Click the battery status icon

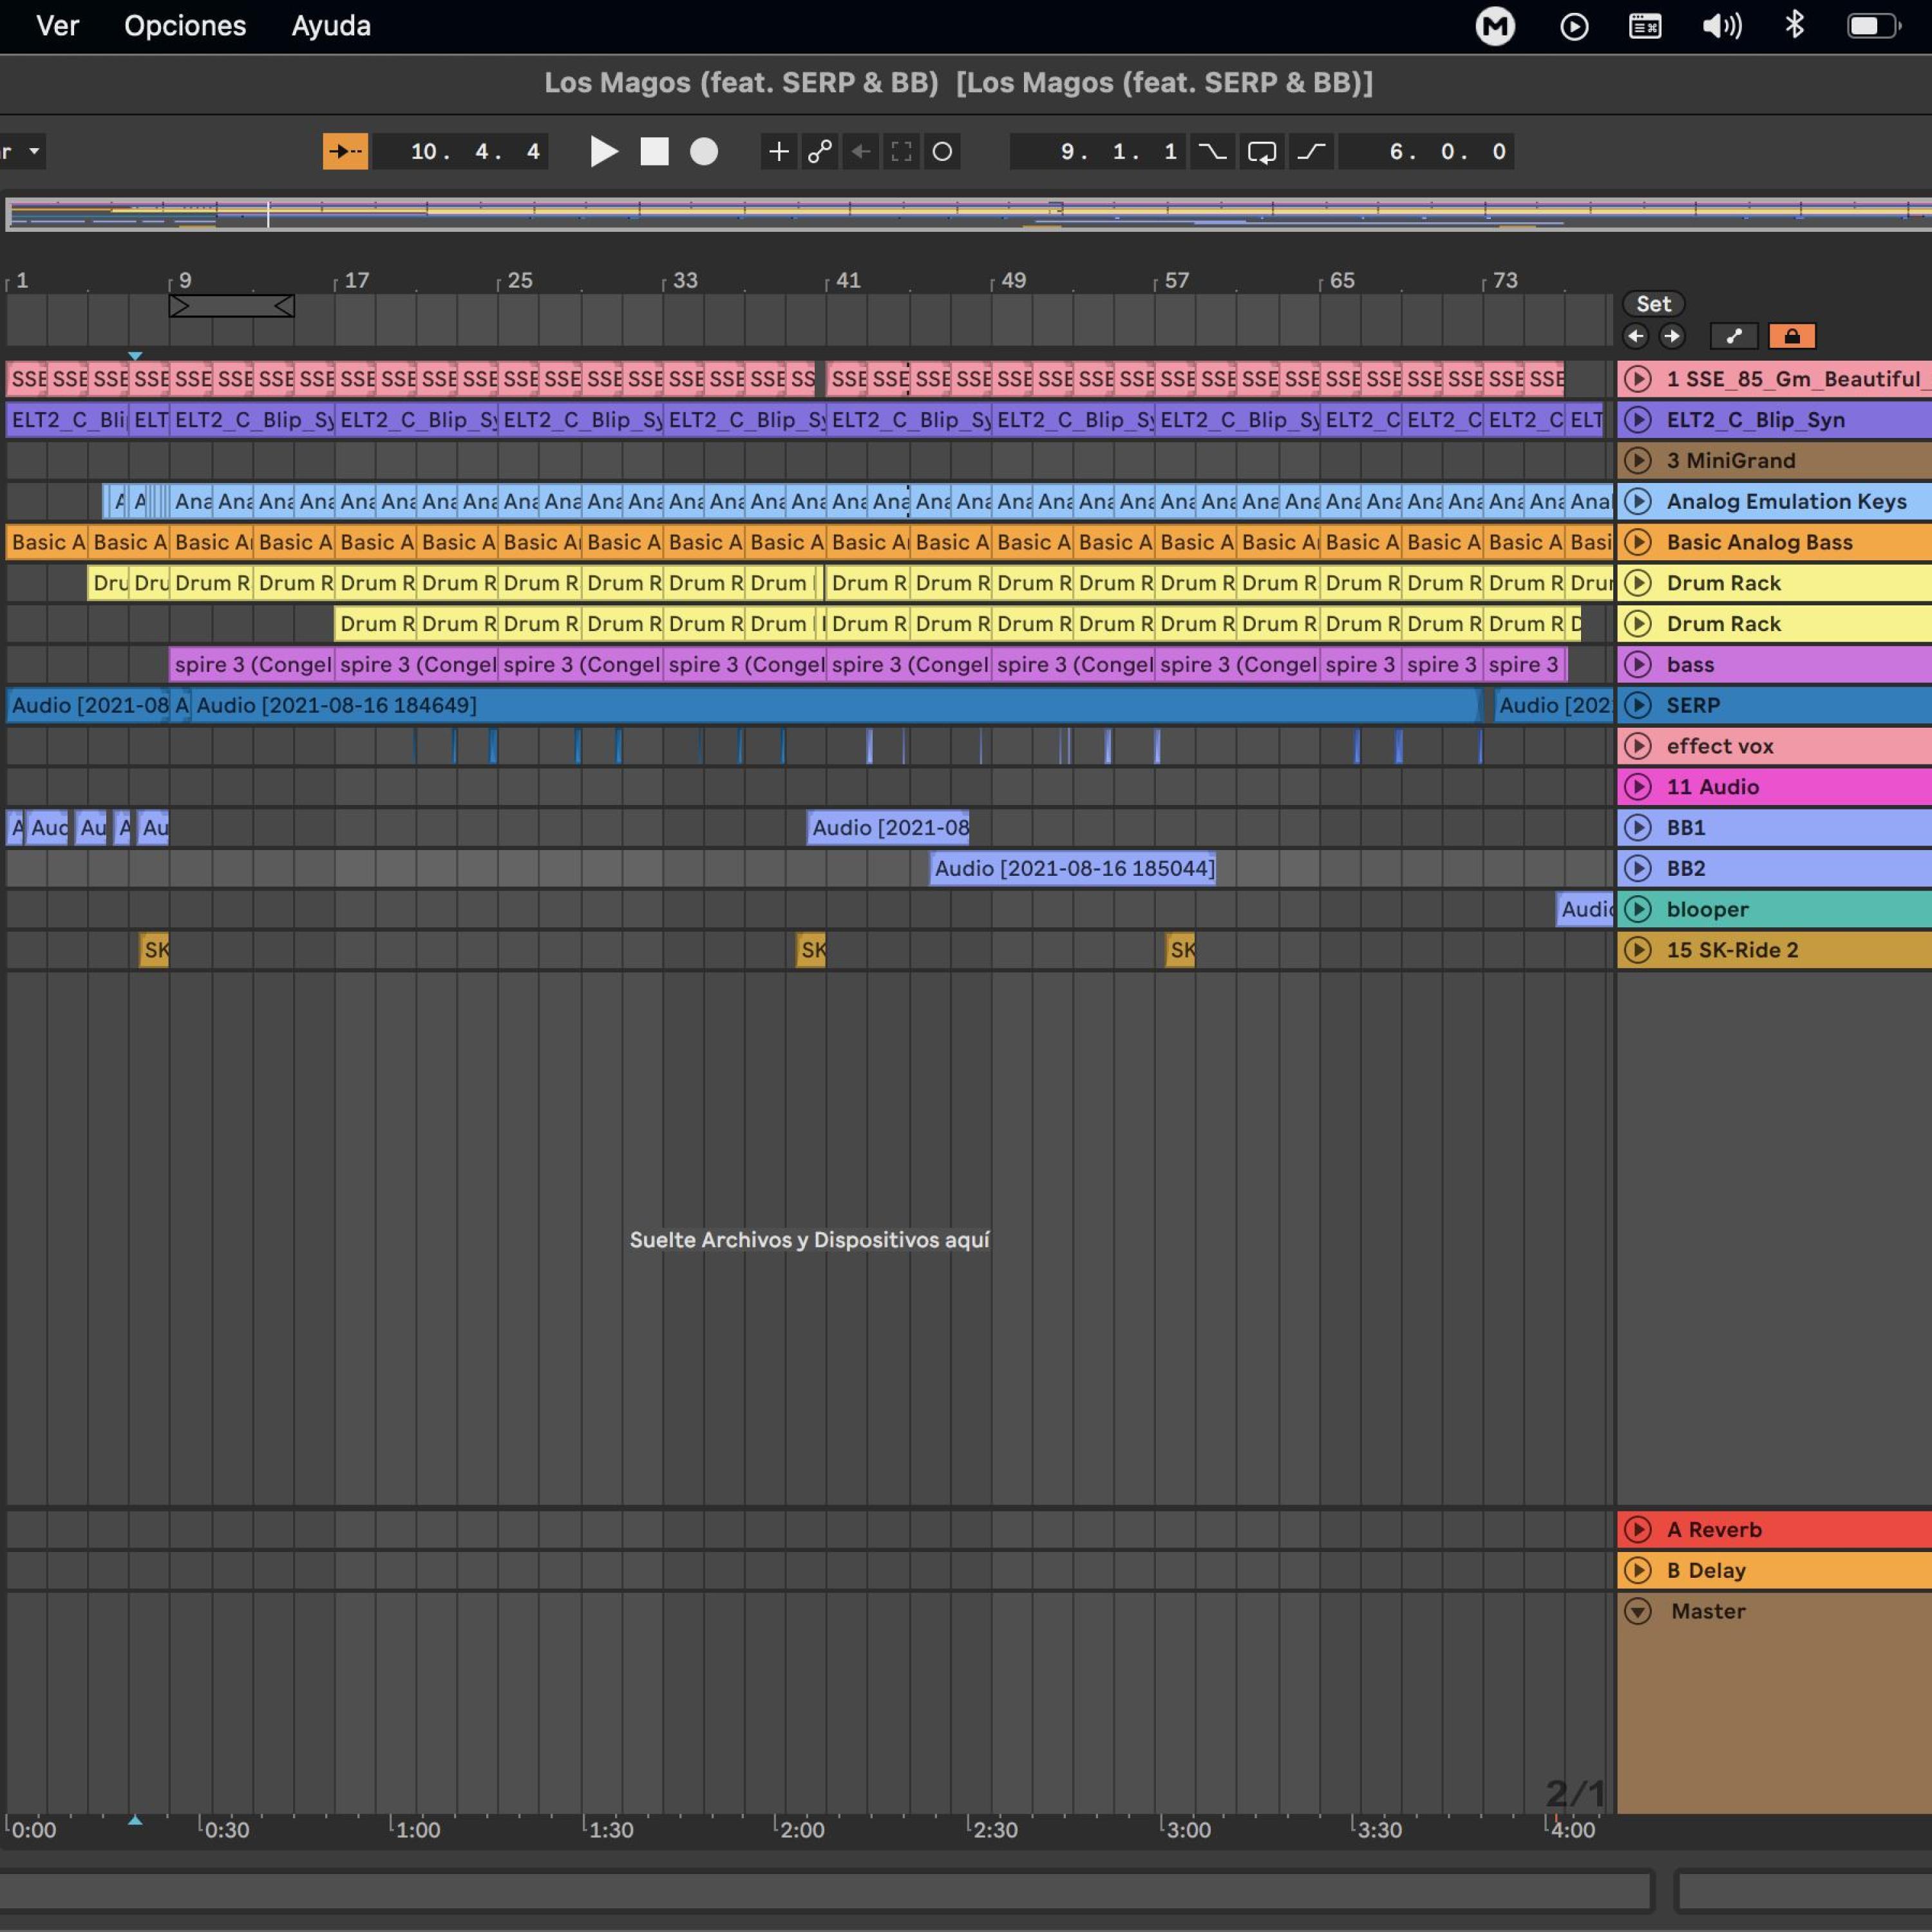coord(1873,26)
